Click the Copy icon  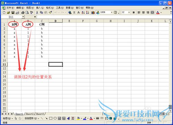click(42, 12)
